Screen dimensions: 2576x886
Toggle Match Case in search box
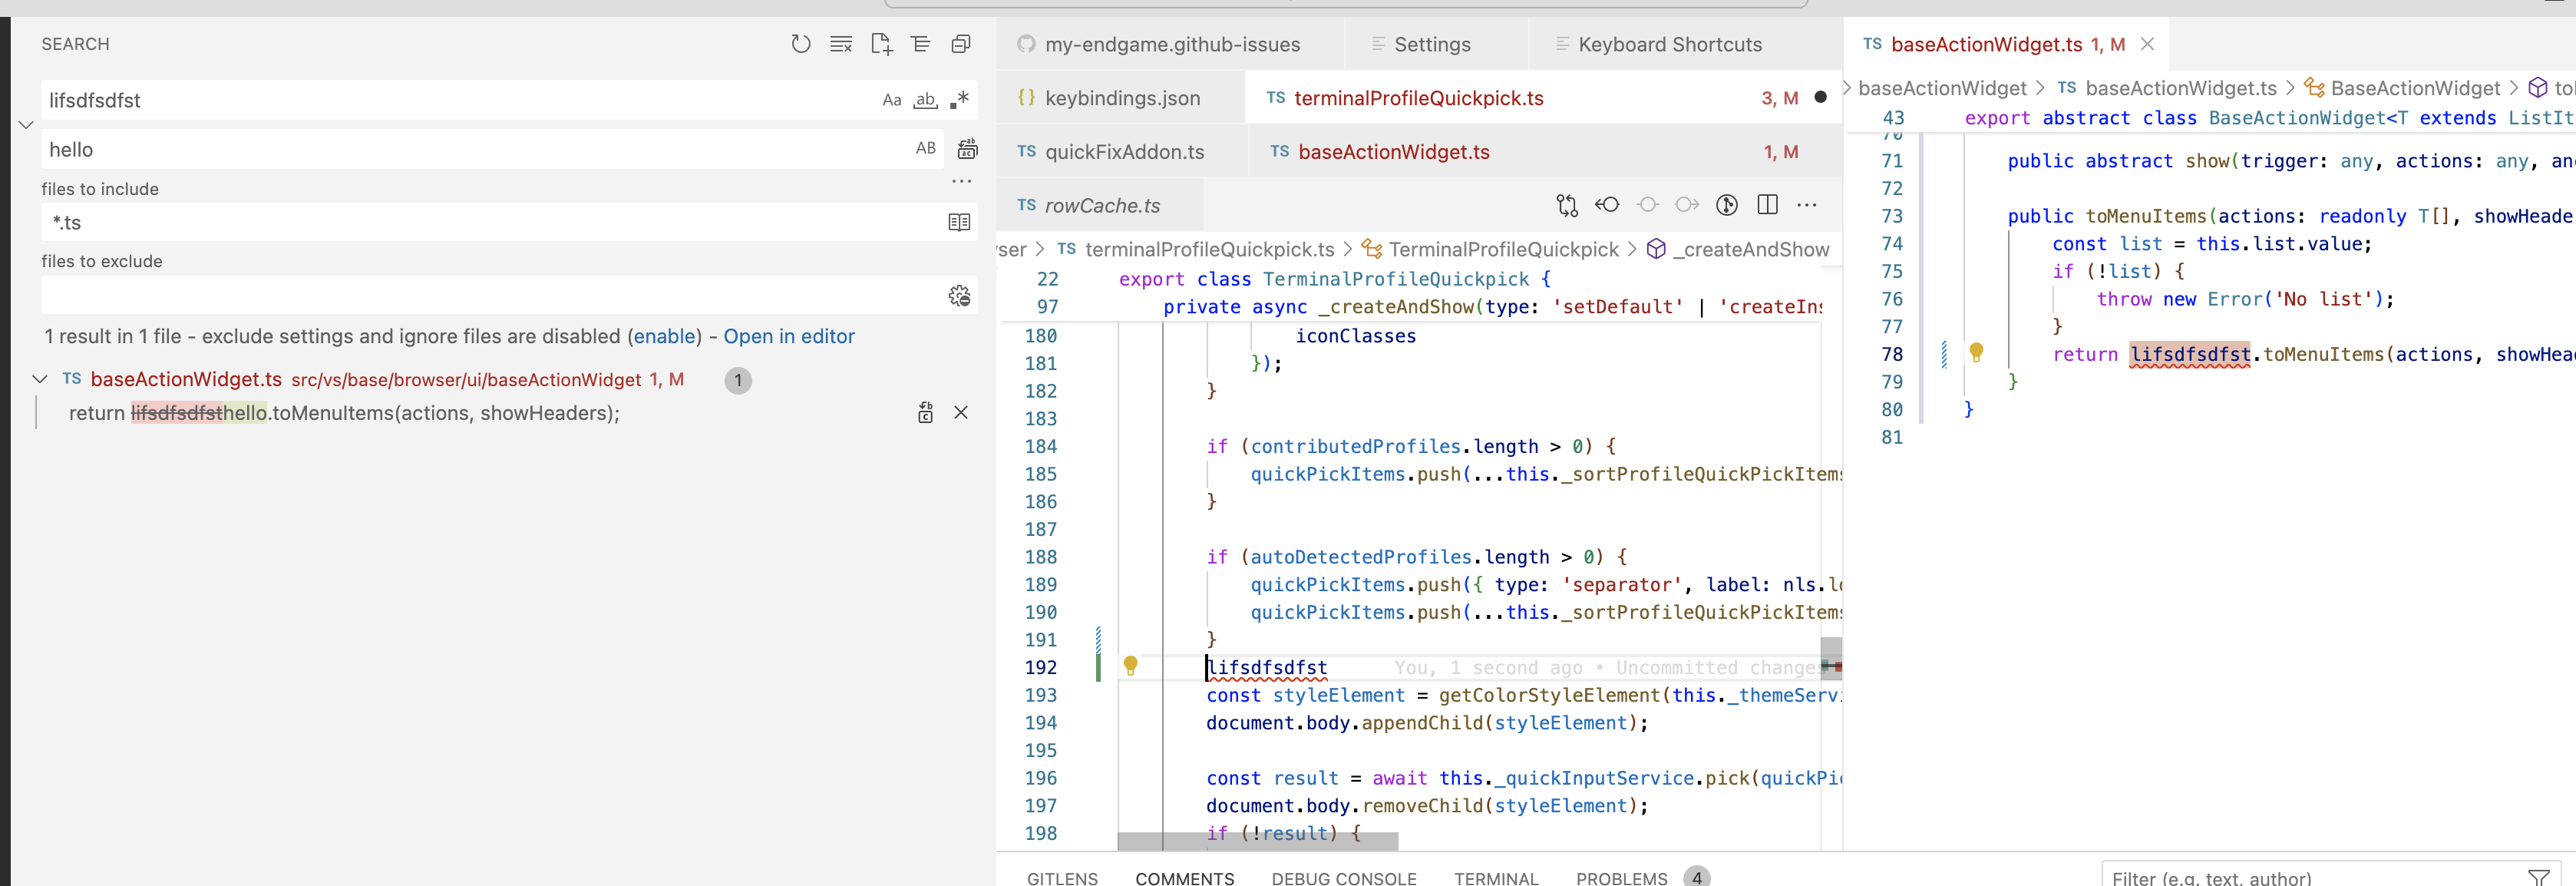892,100
